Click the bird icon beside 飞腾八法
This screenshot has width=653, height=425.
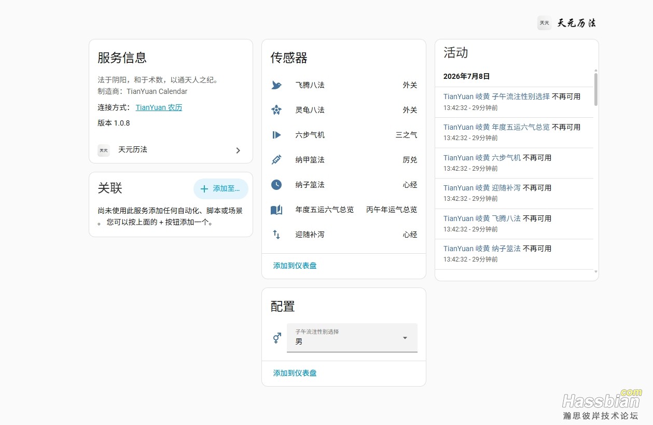276,85
